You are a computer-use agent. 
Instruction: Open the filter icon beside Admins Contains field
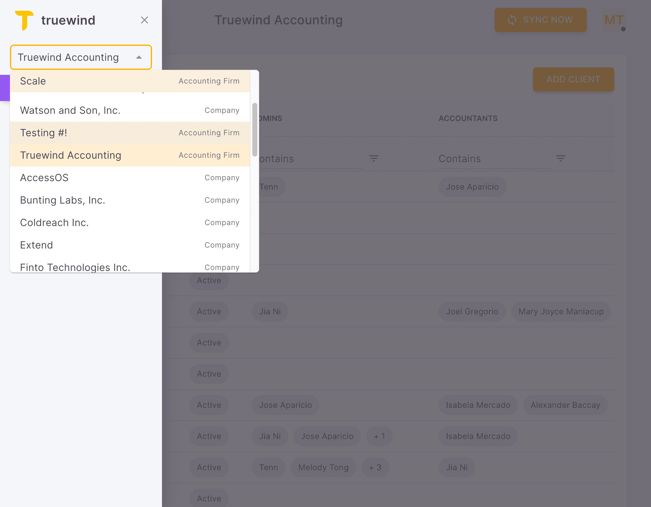374,159
